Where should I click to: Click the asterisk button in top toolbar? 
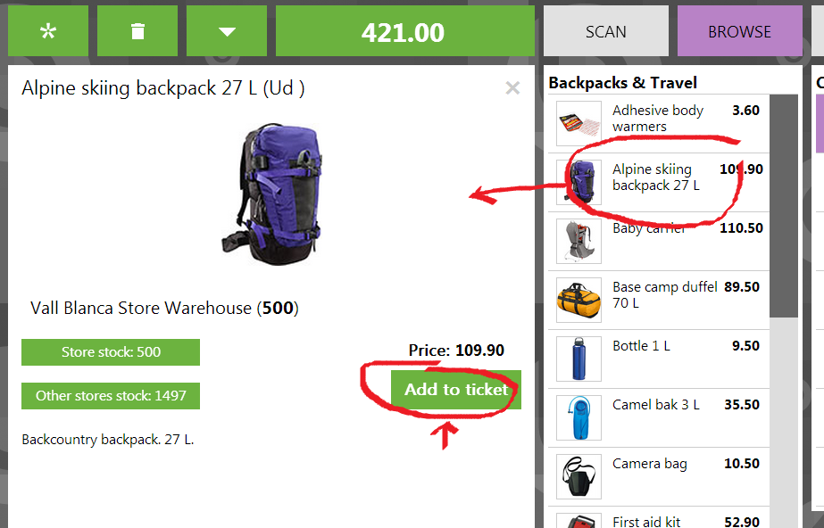(48, 31)
